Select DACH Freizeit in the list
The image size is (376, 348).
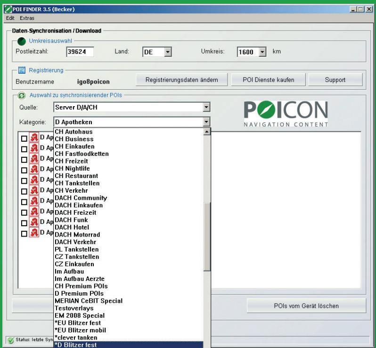pyautogui.click(x=129, y=212)
